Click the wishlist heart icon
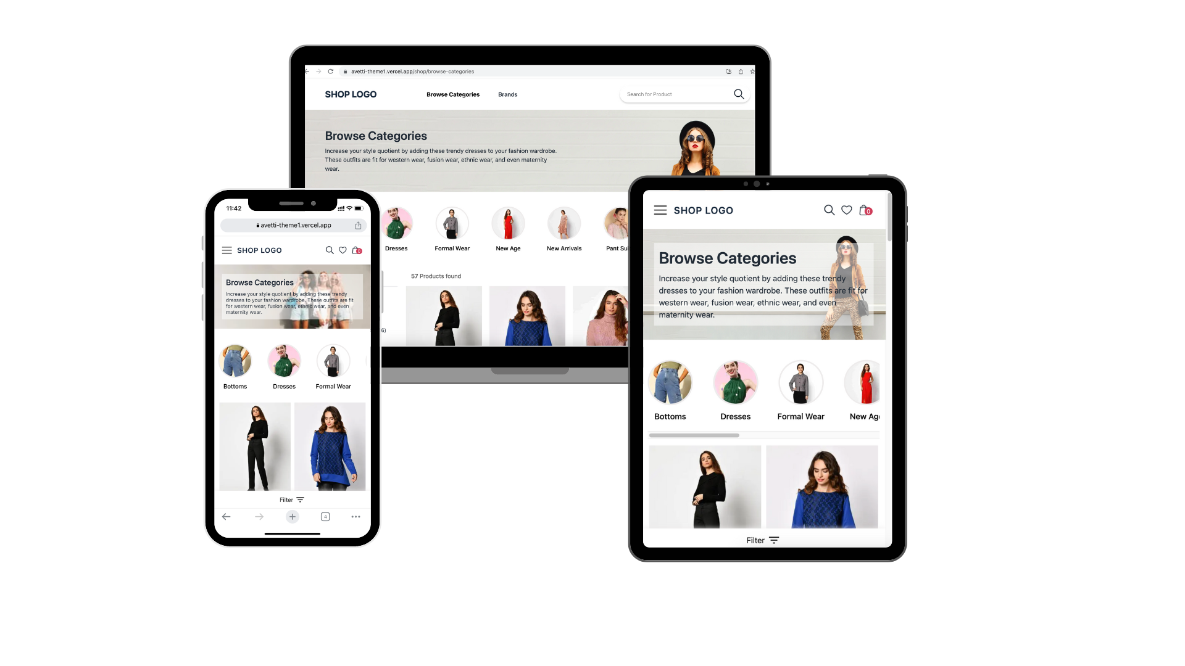This screenshot has height=666, width=1185. (x=846, y=210)
